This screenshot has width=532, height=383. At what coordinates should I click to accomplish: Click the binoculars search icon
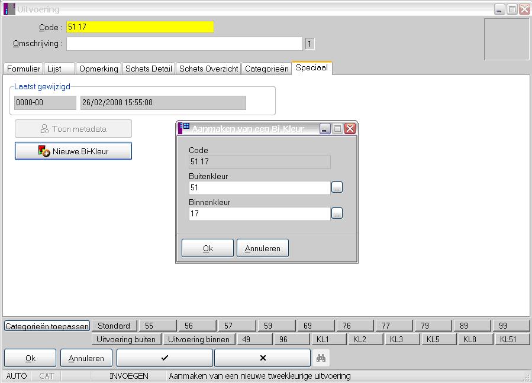click(x=321, y=358)
